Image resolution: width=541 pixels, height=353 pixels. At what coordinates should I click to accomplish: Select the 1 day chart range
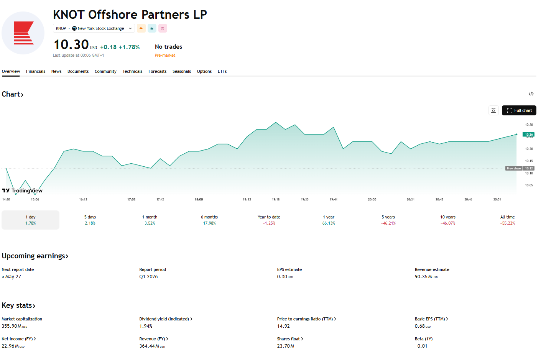31,220
